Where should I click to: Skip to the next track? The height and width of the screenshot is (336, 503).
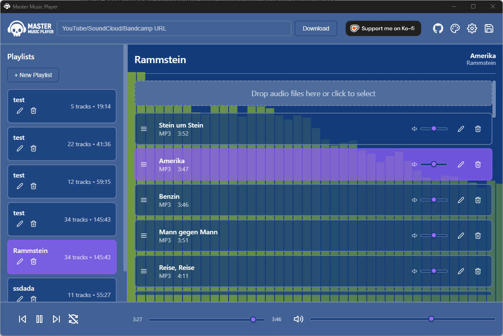click(56, 319)
